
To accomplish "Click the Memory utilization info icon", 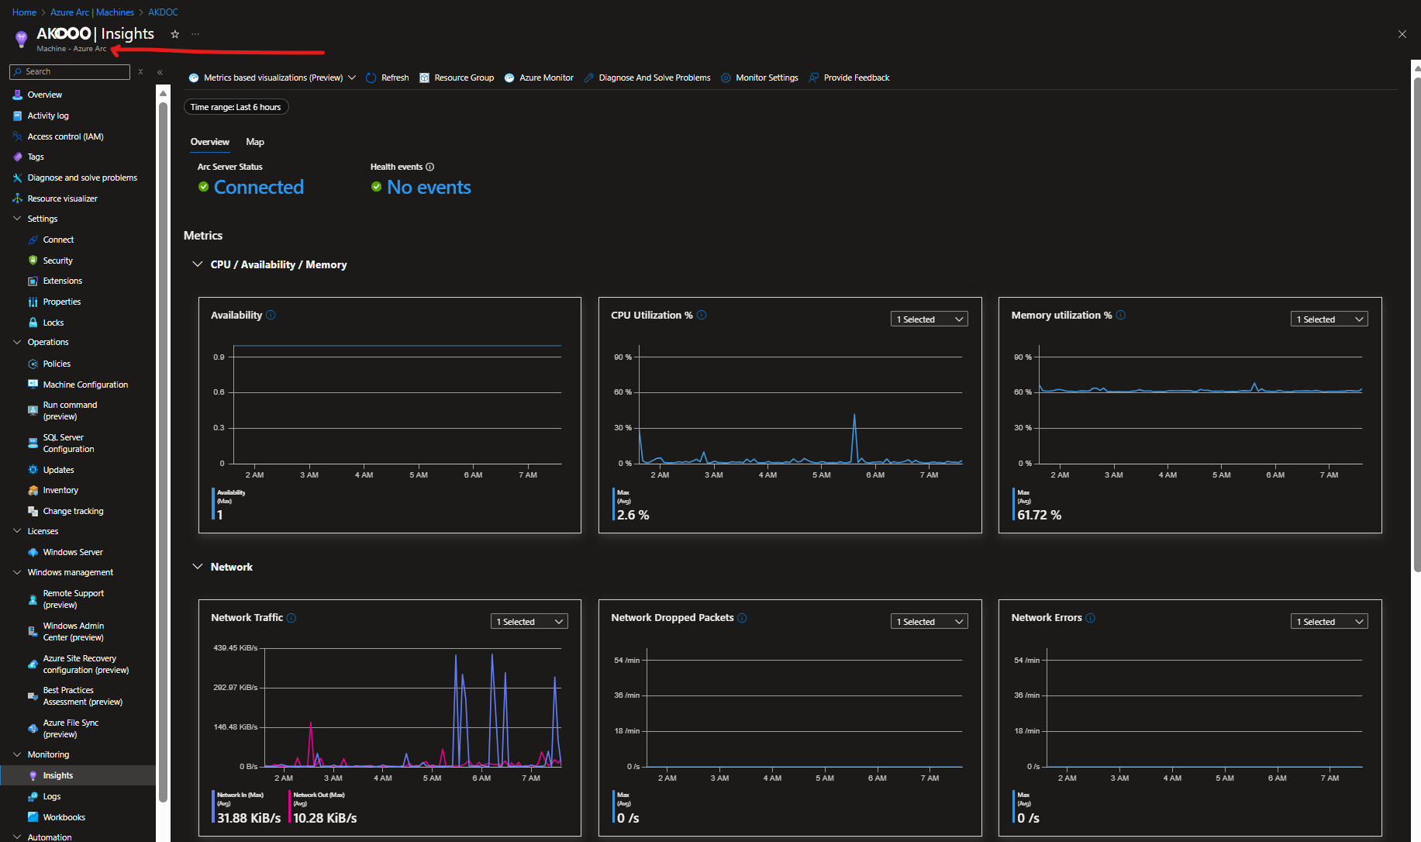I will click(x=1120, y=315).
